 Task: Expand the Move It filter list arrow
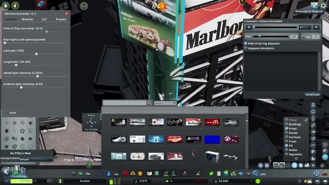pos(296,159)
